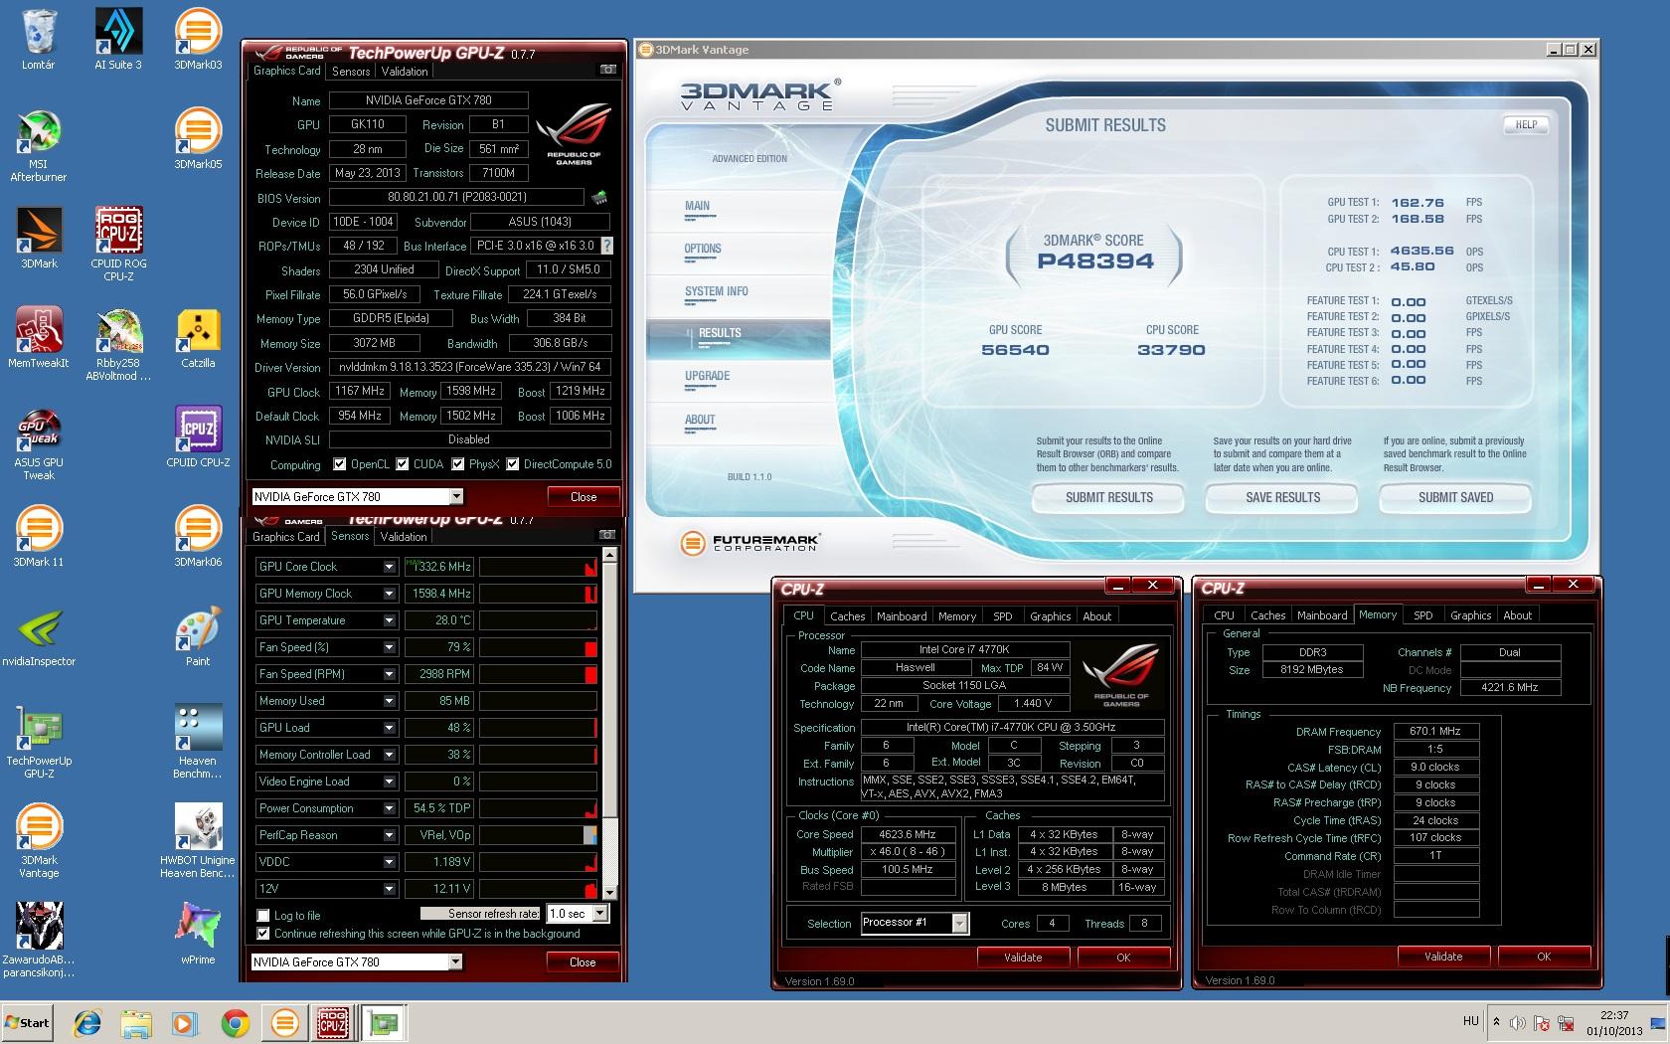Open SPD tab in right CPU-Z window
Screen dimensions: 1670x1044
pos(1423,615)
